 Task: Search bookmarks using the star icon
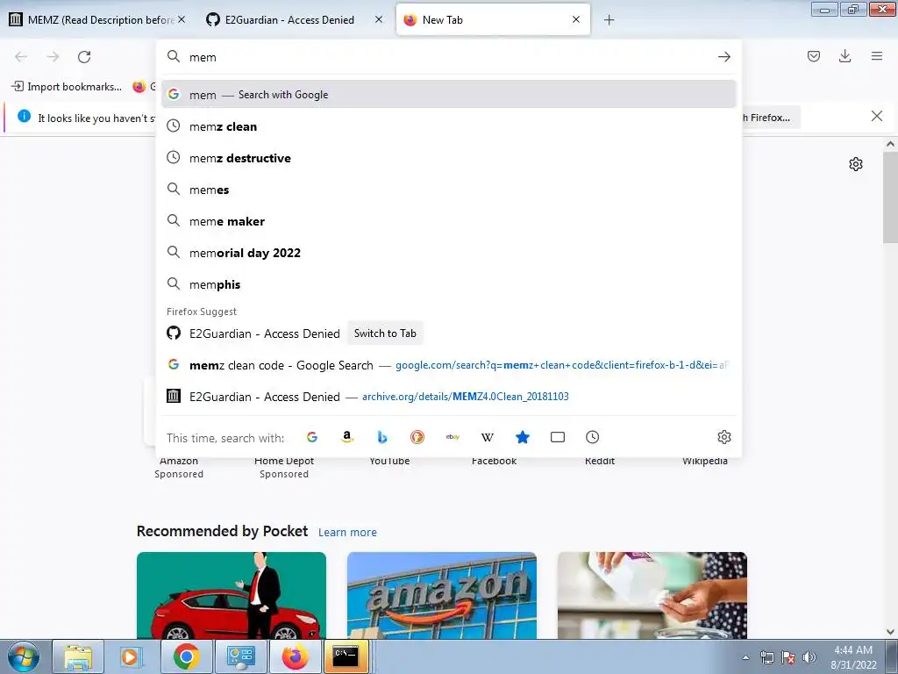coord(523,437)
